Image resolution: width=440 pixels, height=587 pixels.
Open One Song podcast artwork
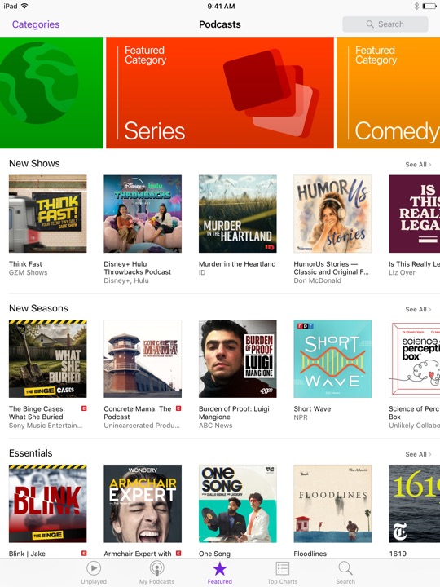click(238, 504)
